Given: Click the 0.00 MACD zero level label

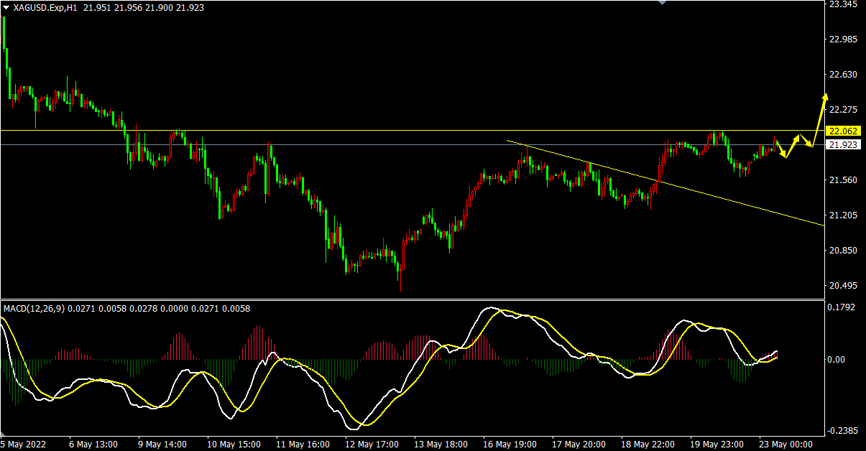Looking at the screenshot, I should pyautogui.click(x=838, y=359).
